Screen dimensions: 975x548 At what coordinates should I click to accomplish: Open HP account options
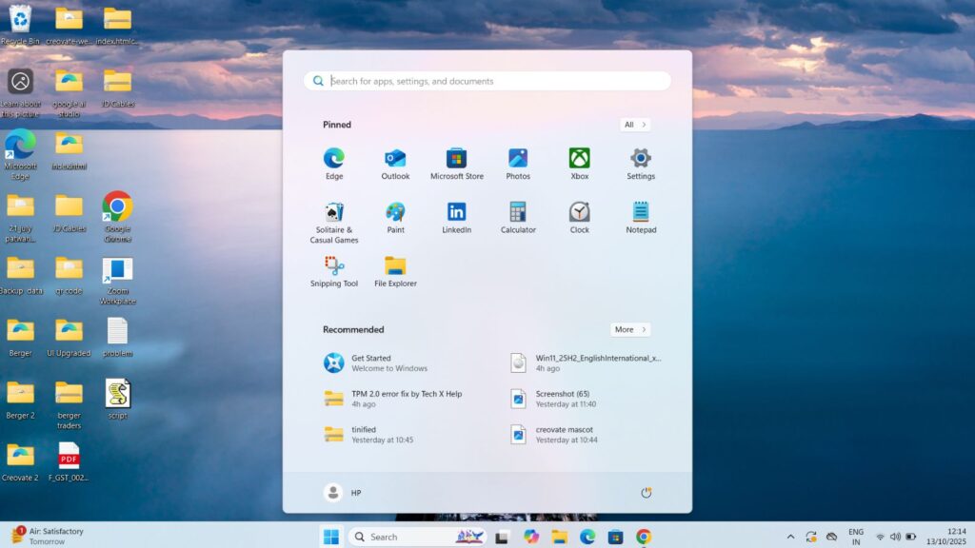pos(345,492)
